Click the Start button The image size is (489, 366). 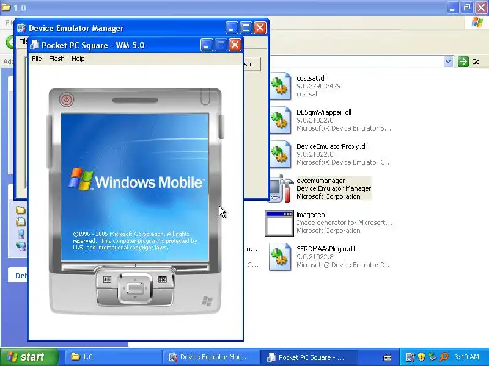pyautogui.click(x=29, y=357)
